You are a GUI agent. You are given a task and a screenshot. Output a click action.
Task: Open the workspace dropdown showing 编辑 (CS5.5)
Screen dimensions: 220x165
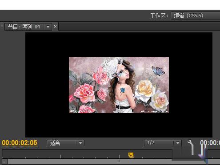[195, 16]
